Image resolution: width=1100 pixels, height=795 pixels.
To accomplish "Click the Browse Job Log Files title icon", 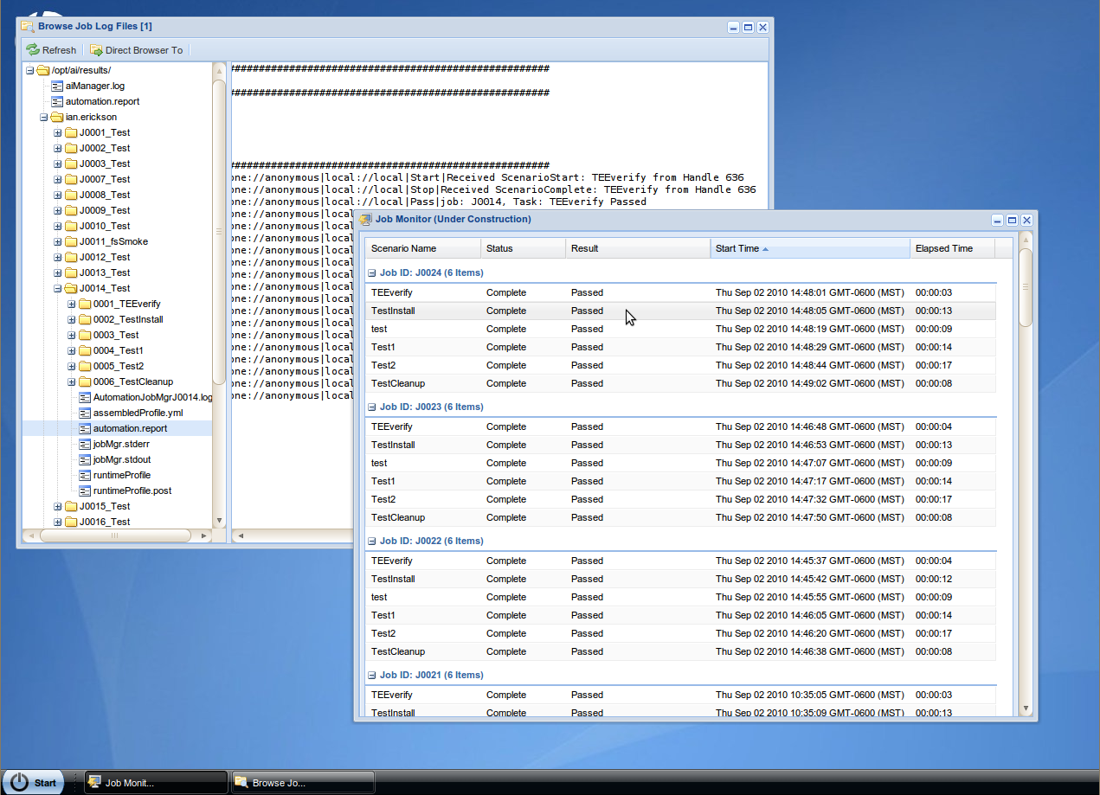I will click(x=28, y=27).
